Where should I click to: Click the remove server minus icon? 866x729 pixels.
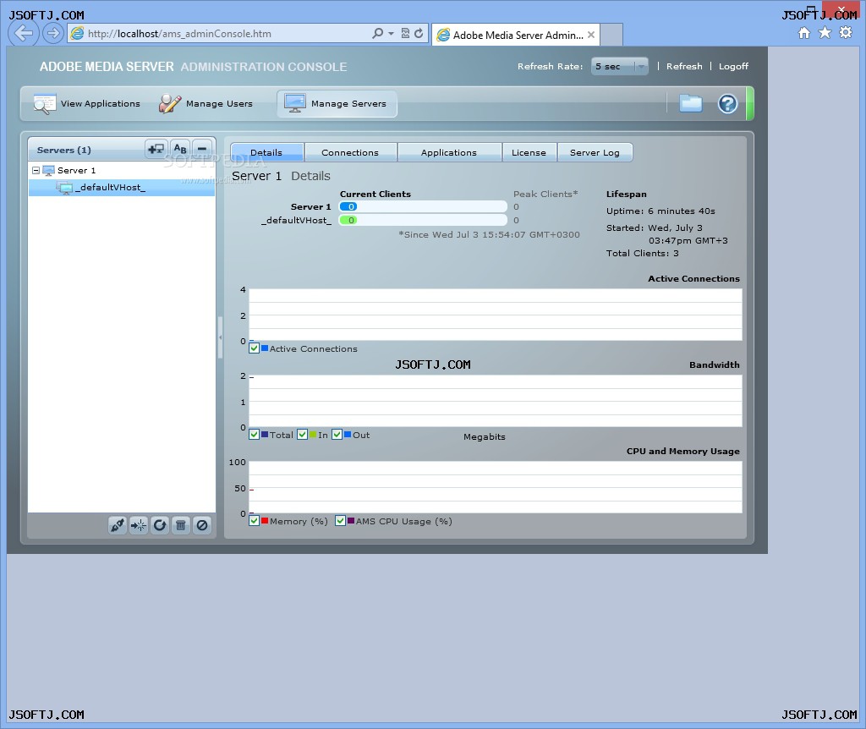coord(202,149)
